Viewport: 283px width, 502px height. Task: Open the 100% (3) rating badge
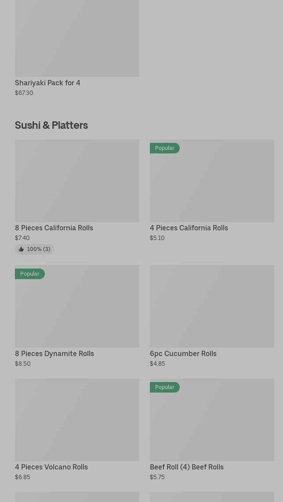click(35, 249)
